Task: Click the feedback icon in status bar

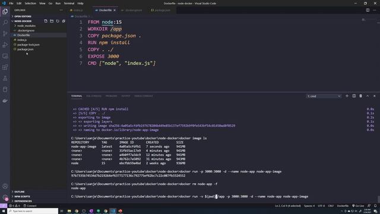Action: tap(369, 206)
